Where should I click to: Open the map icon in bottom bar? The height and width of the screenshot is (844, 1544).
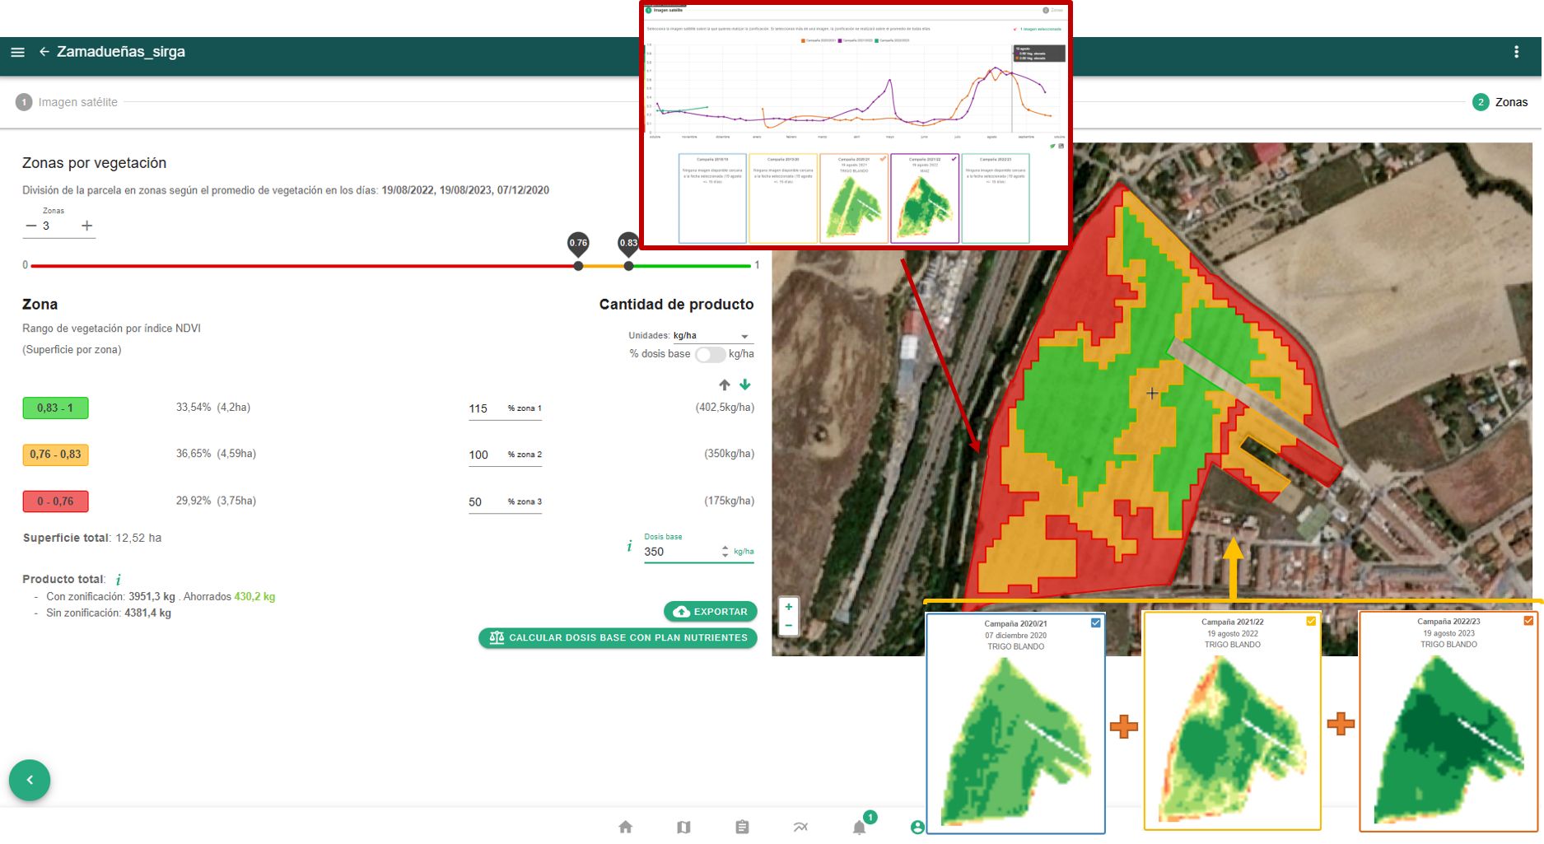[683, 827]
